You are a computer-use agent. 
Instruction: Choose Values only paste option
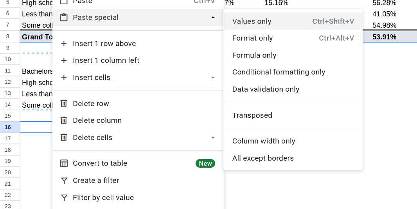click(252, 21)
